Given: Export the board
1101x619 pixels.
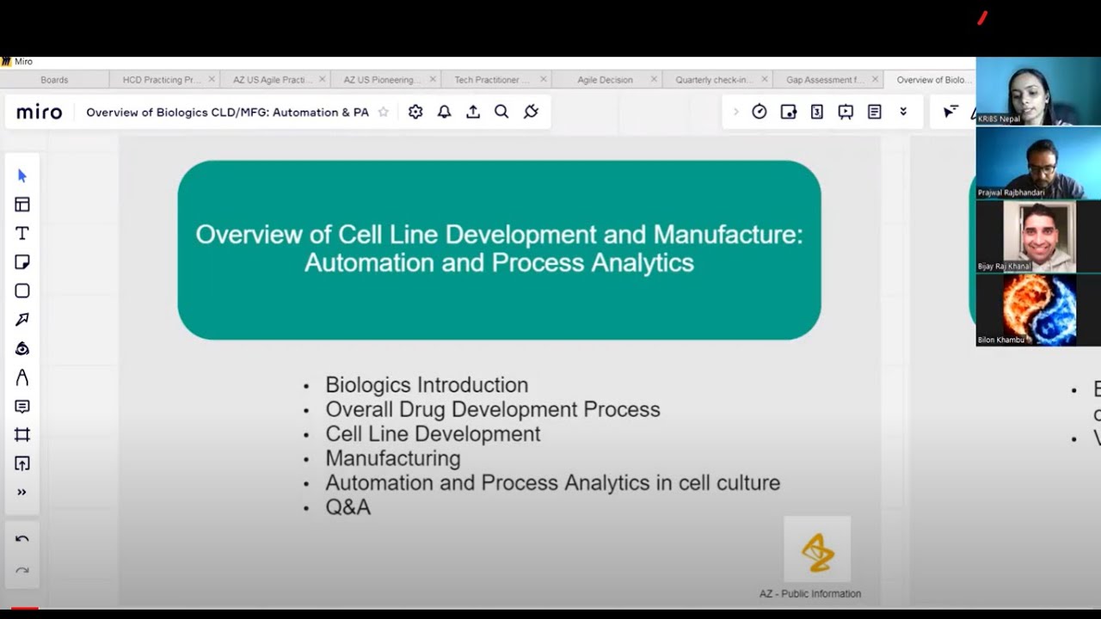Looking at the screenshot, I should (473, 112).
